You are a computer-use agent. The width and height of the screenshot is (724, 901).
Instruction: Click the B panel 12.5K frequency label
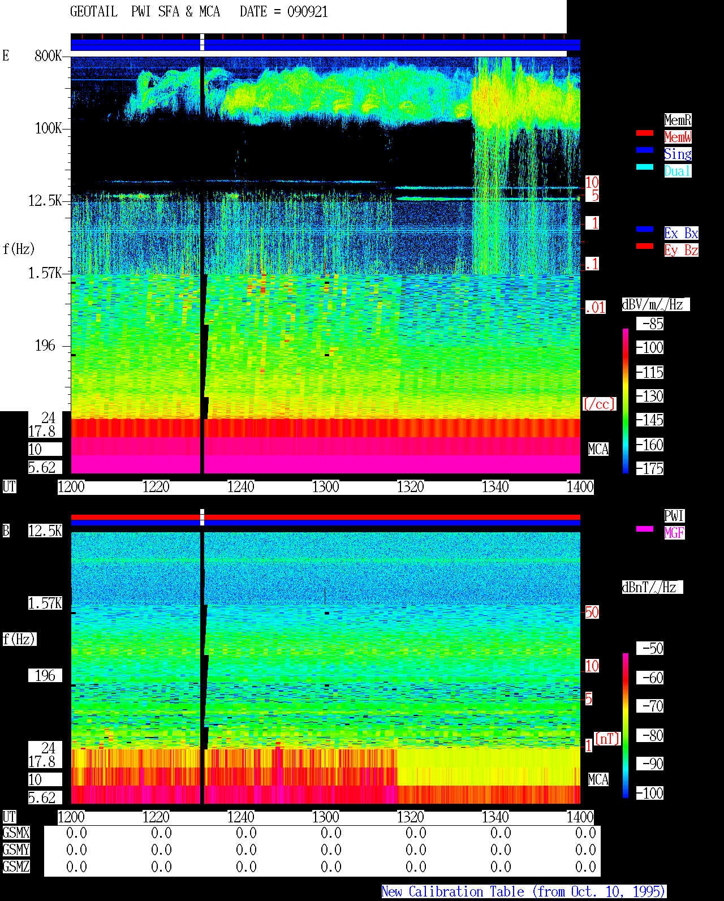[x=45, y=531]
